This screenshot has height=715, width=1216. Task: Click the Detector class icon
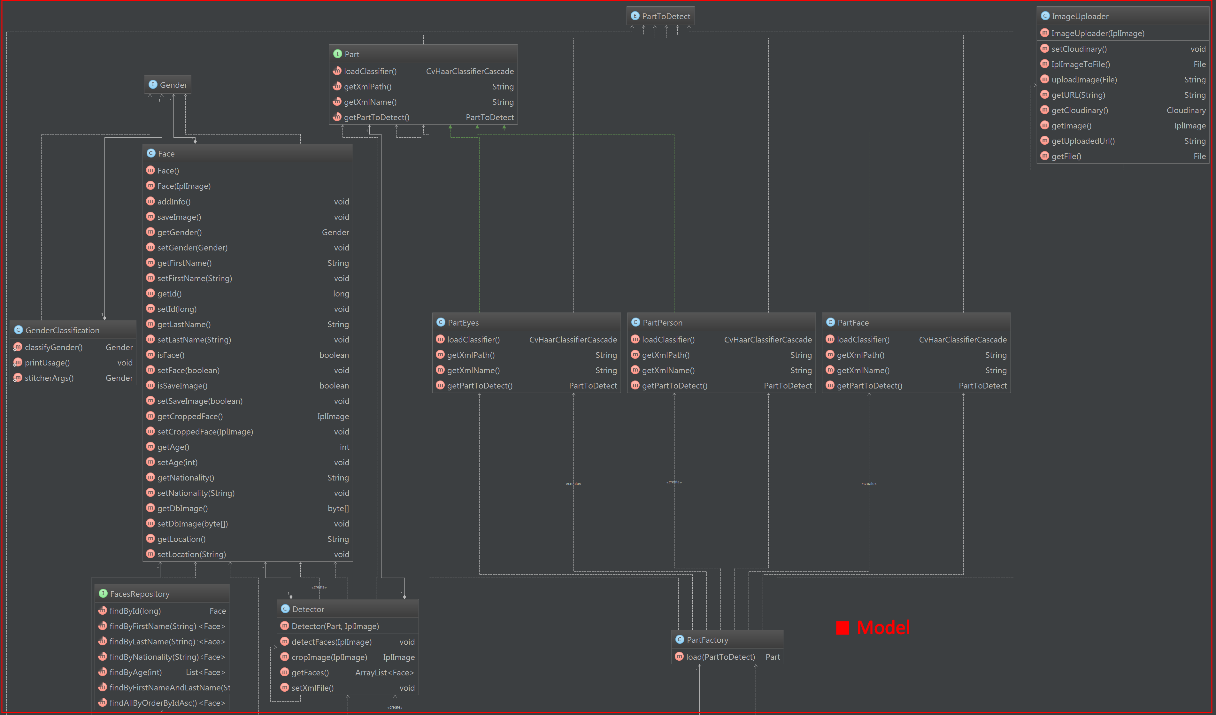[x=285, y=609]
